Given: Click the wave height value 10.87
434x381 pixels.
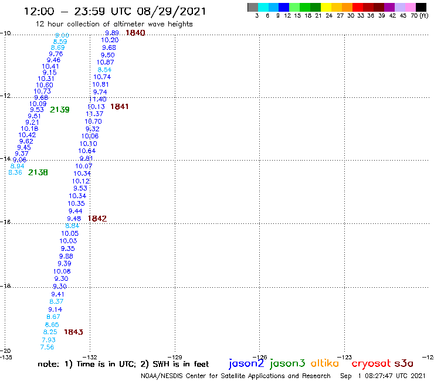Looking at the screenshot, I should (x=105, y=63).
